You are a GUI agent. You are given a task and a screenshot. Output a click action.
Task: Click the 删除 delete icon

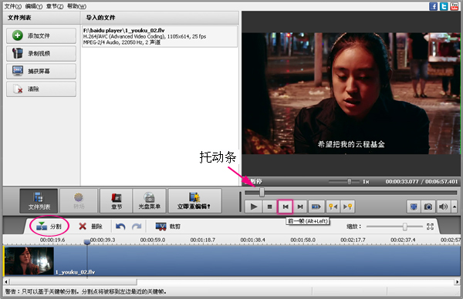coord(83,227)
